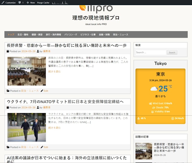This screenshot has width=192, height=163.
Task: Click the 検索 widget heading
Action: coord(138,45)
